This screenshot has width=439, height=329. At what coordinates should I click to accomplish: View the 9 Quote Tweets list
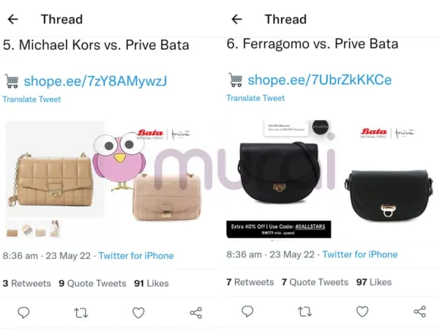click(x=92, y=284)
